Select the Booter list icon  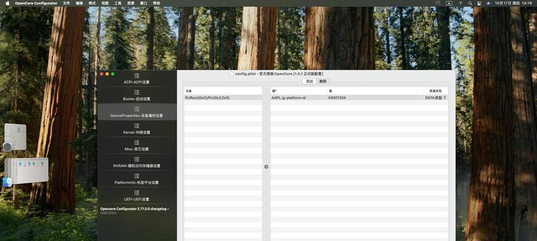137,92
